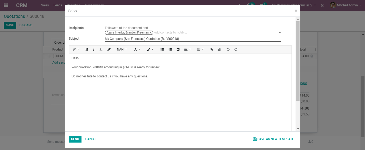Click Mitchell Admin avatar picture
This screenshot has height=150, width=365.
[x=333, y=5]
